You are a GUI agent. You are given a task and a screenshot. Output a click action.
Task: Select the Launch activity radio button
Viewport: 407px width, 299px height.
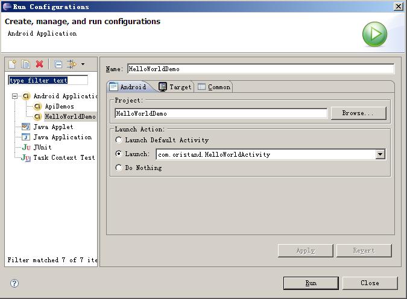[119, 154]
